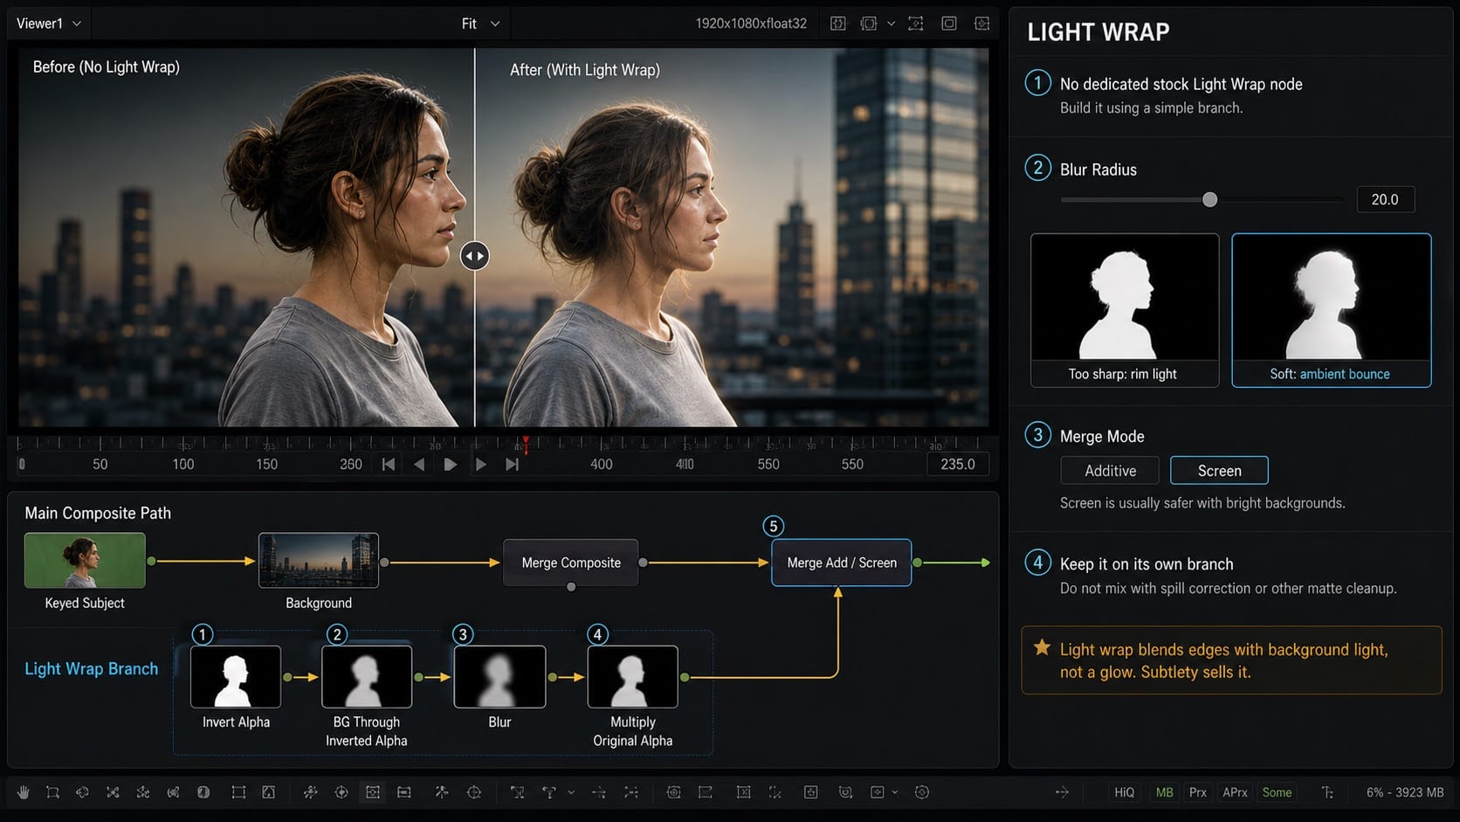Viewport: 1460px width, 822px height.
Task: Play the clip in reverse
Action: (x=419, y=465)
